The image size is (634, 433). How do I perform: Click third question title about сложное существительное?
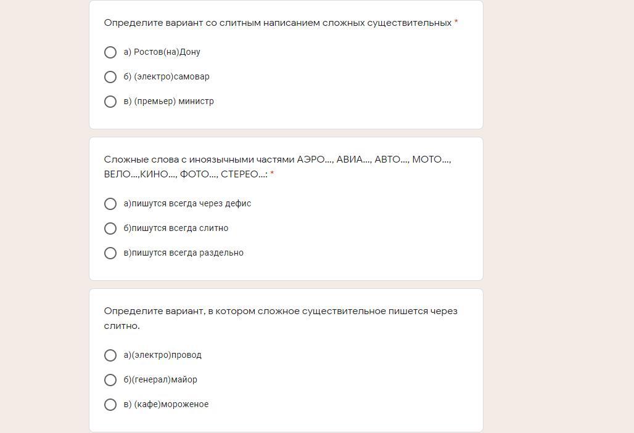click(281, 318)
